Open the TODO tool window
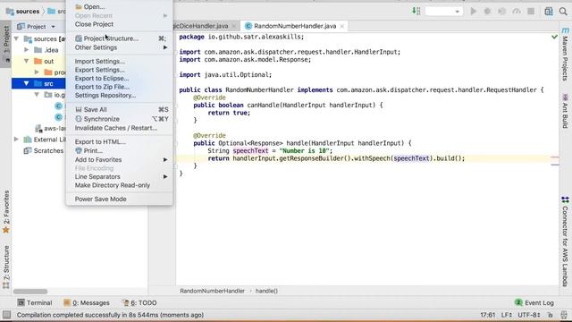Screen dimensions: 572x322 (139, 302)
